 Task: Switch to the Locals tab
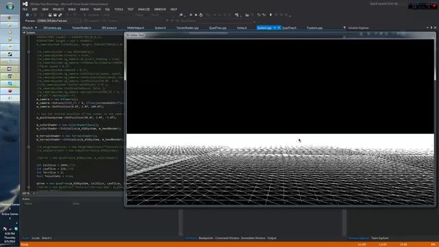tap(36, 238)
